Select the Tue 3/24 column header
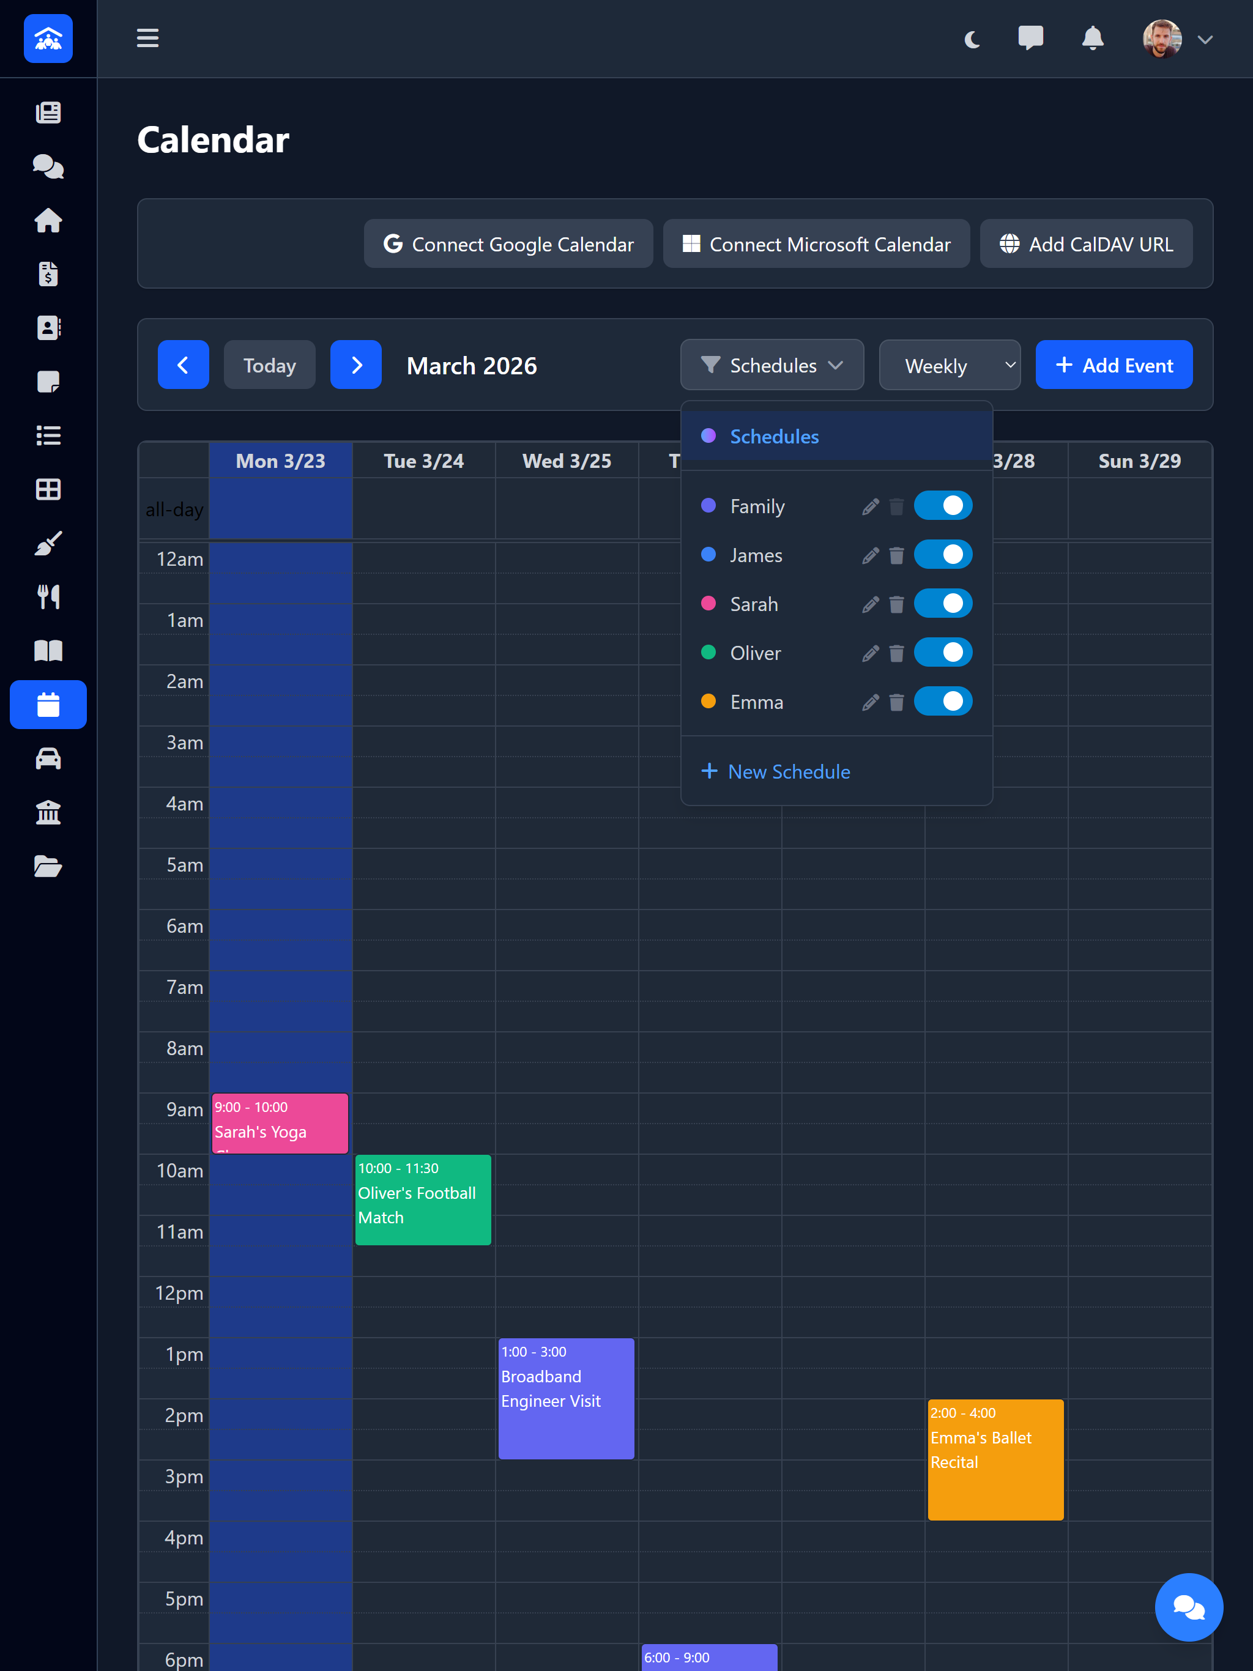The image size is (1253, 1671). [x=423, y=460]
